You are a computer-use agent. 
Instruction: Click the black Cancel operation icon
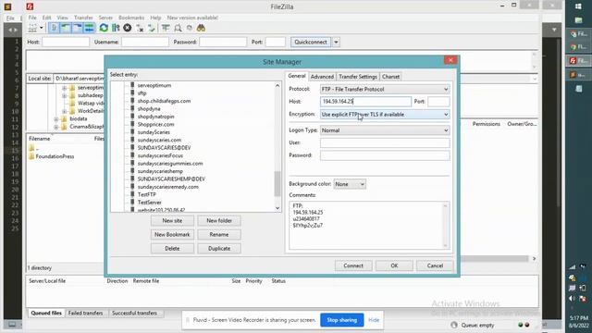[x=128, y=28]
